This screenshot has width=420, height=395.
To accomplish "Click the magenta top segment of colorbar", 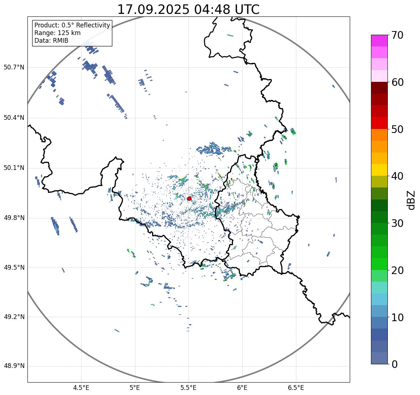I will click(x=379, y=41).
